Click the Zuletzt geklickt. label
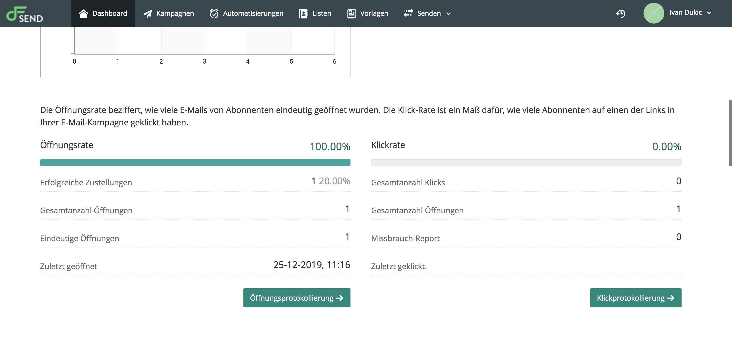 pos(399,266)
